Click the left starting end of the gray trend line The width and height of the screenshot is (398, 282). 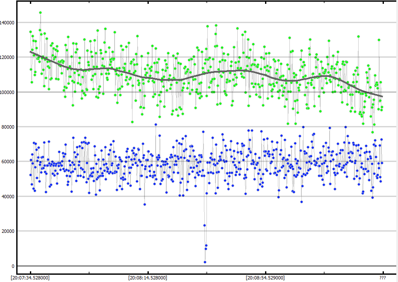[30, 52]
